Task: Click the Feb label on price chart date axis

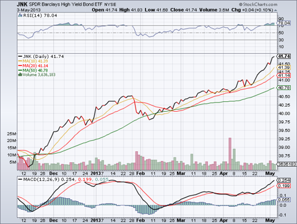Action: 140,173
